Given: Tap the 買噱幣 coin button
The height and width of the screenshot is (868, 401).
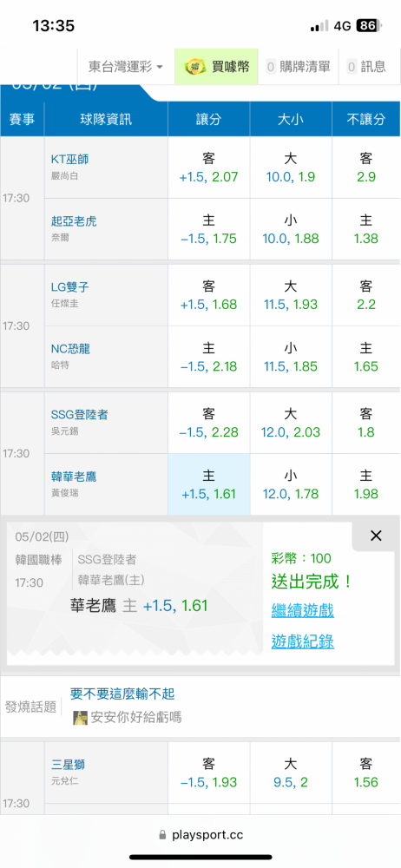Looking at the screenshot, I should point(217,67).
